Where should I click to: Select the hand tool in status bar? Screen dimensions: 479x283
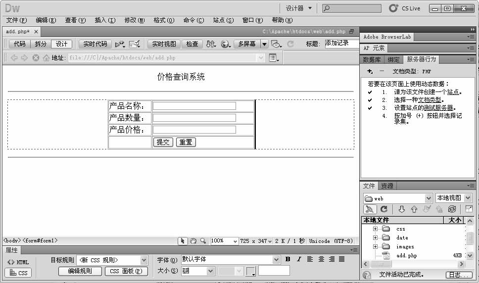click(x=193, y=241)
